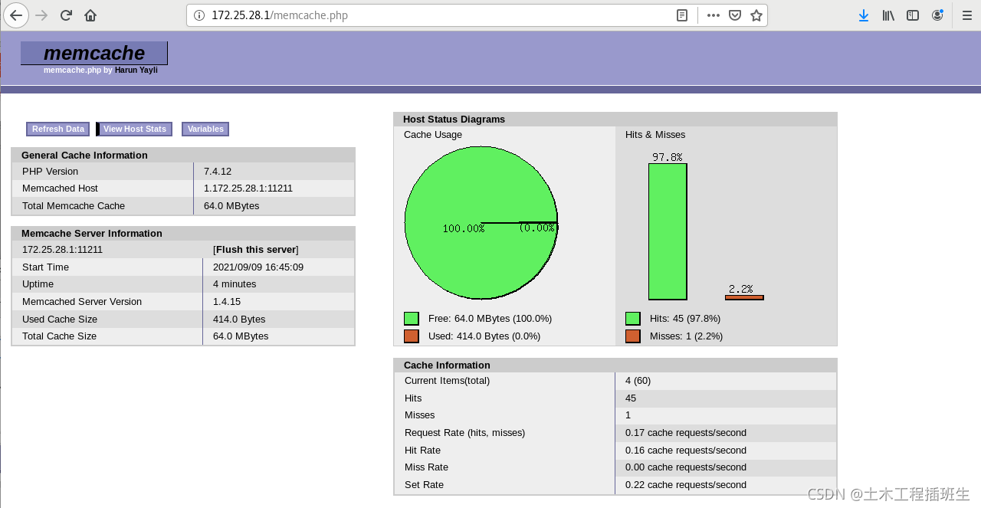
Task: Save the page to Pocket icon
Action: (x=734, y=15)
